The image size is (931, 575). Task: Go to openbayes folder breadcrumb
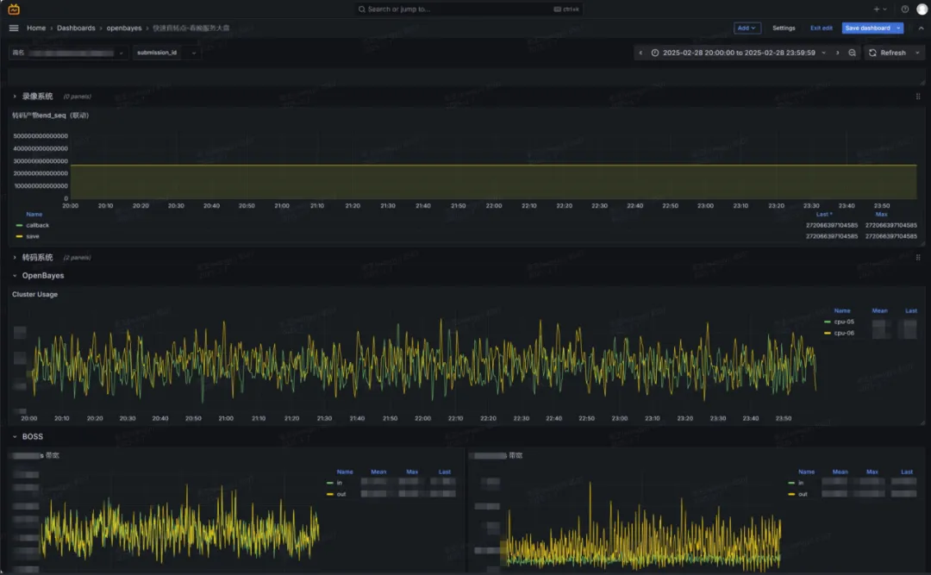(x=124, y=28)
